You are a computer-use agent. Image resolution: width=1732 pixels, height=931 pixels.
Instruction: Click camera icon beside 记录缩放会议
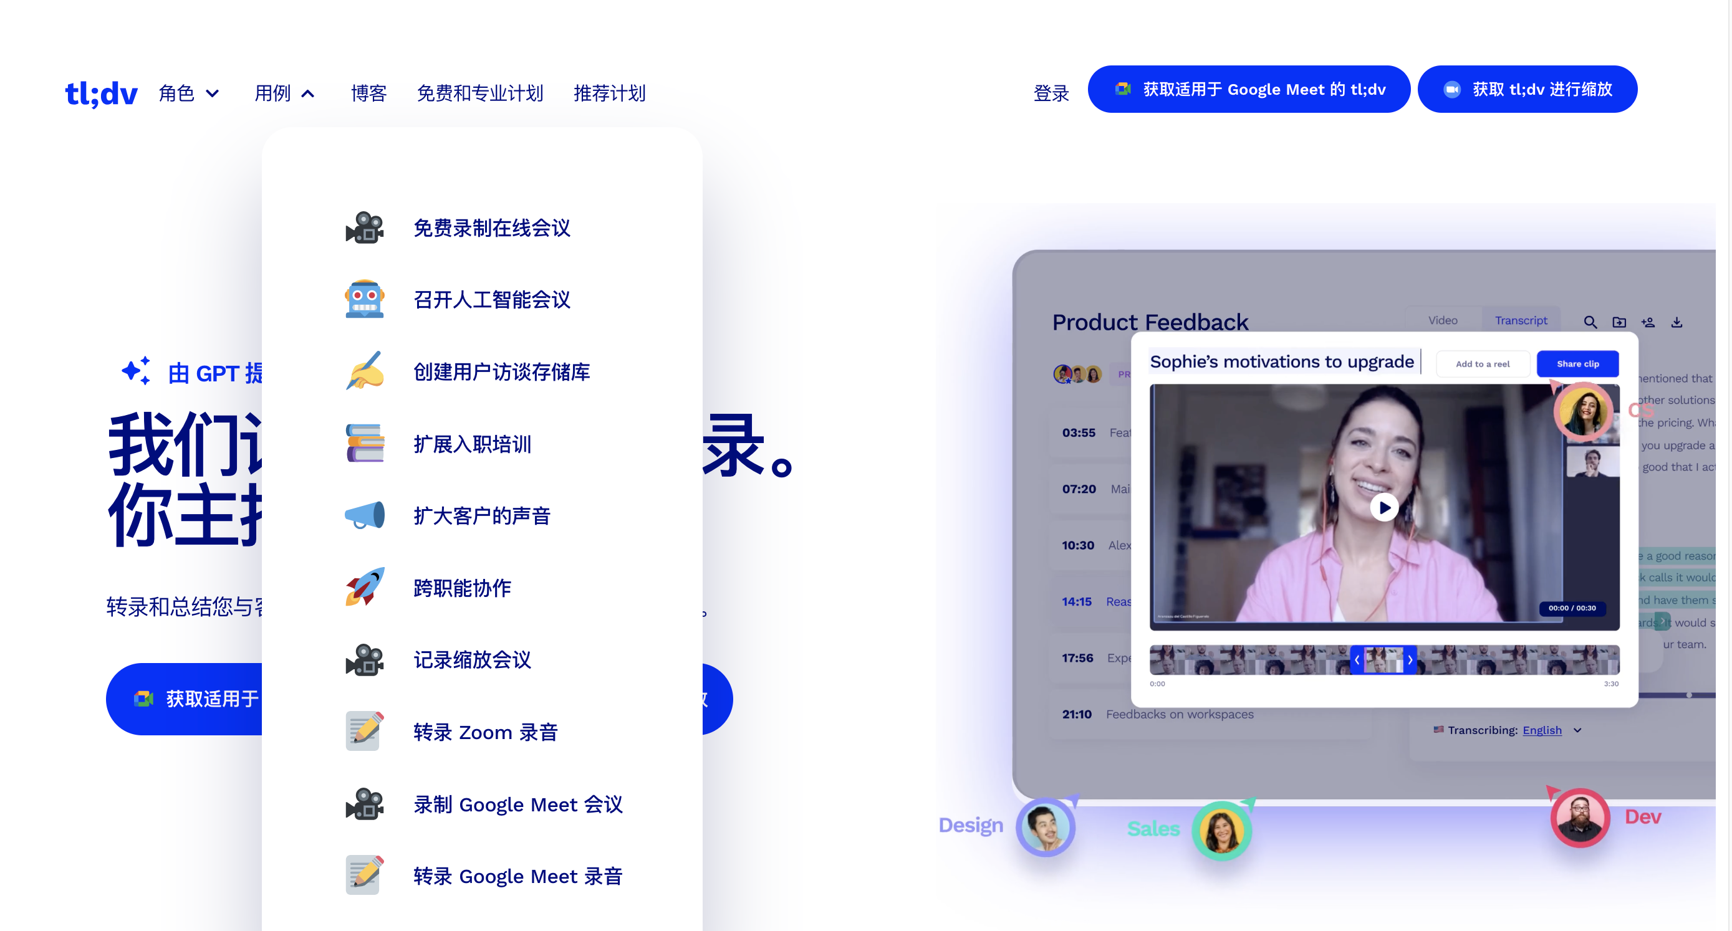coord(365,659)
